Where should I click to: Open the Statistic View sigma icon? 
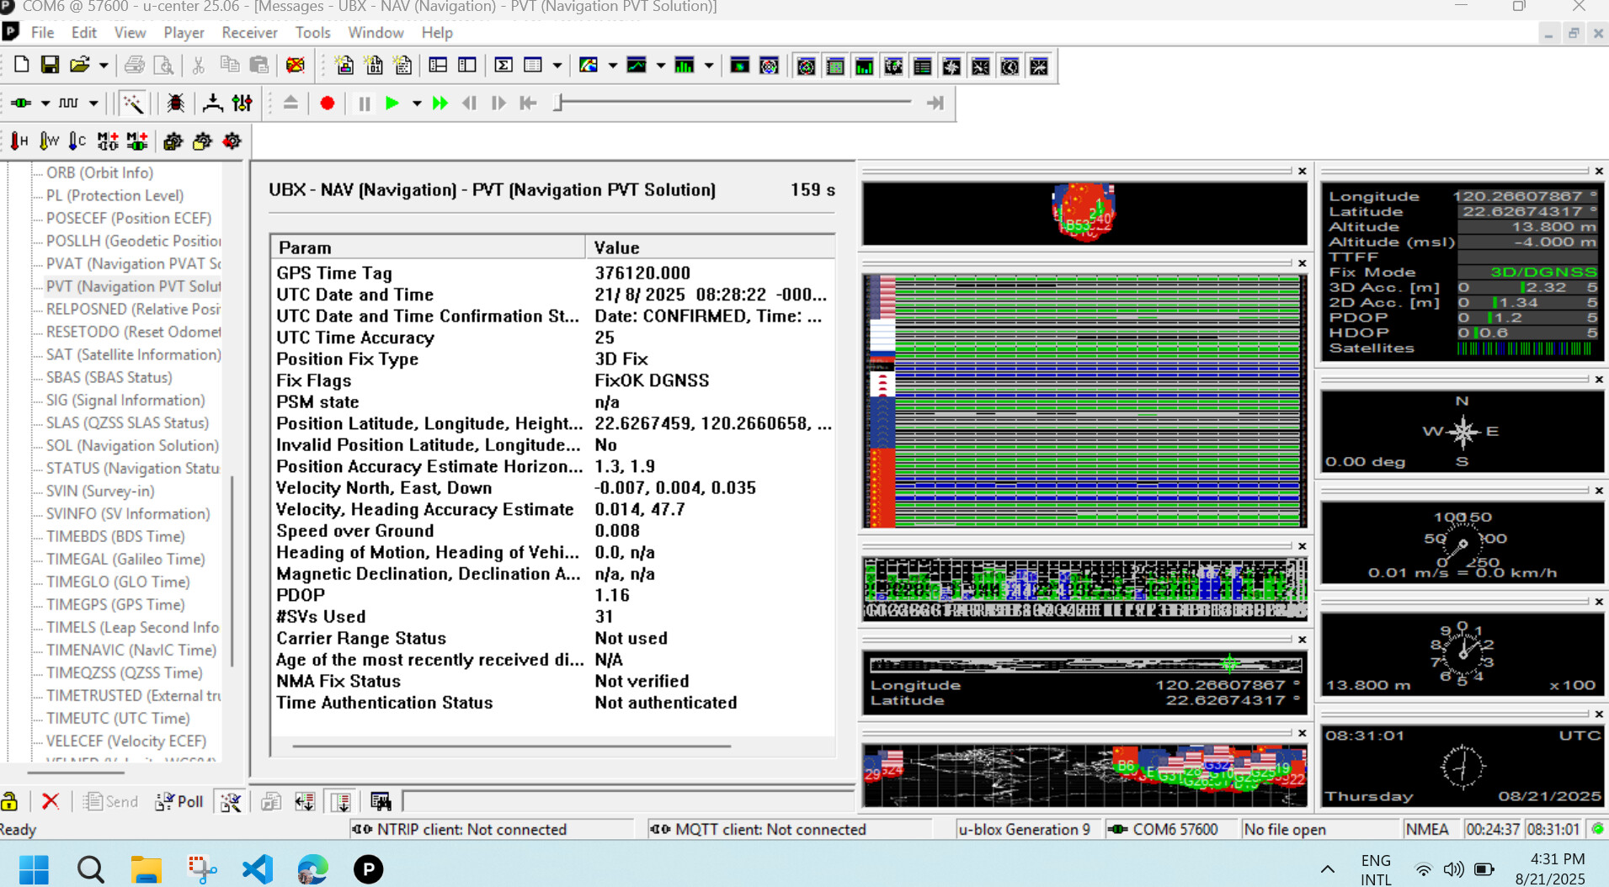coord(503,65)
